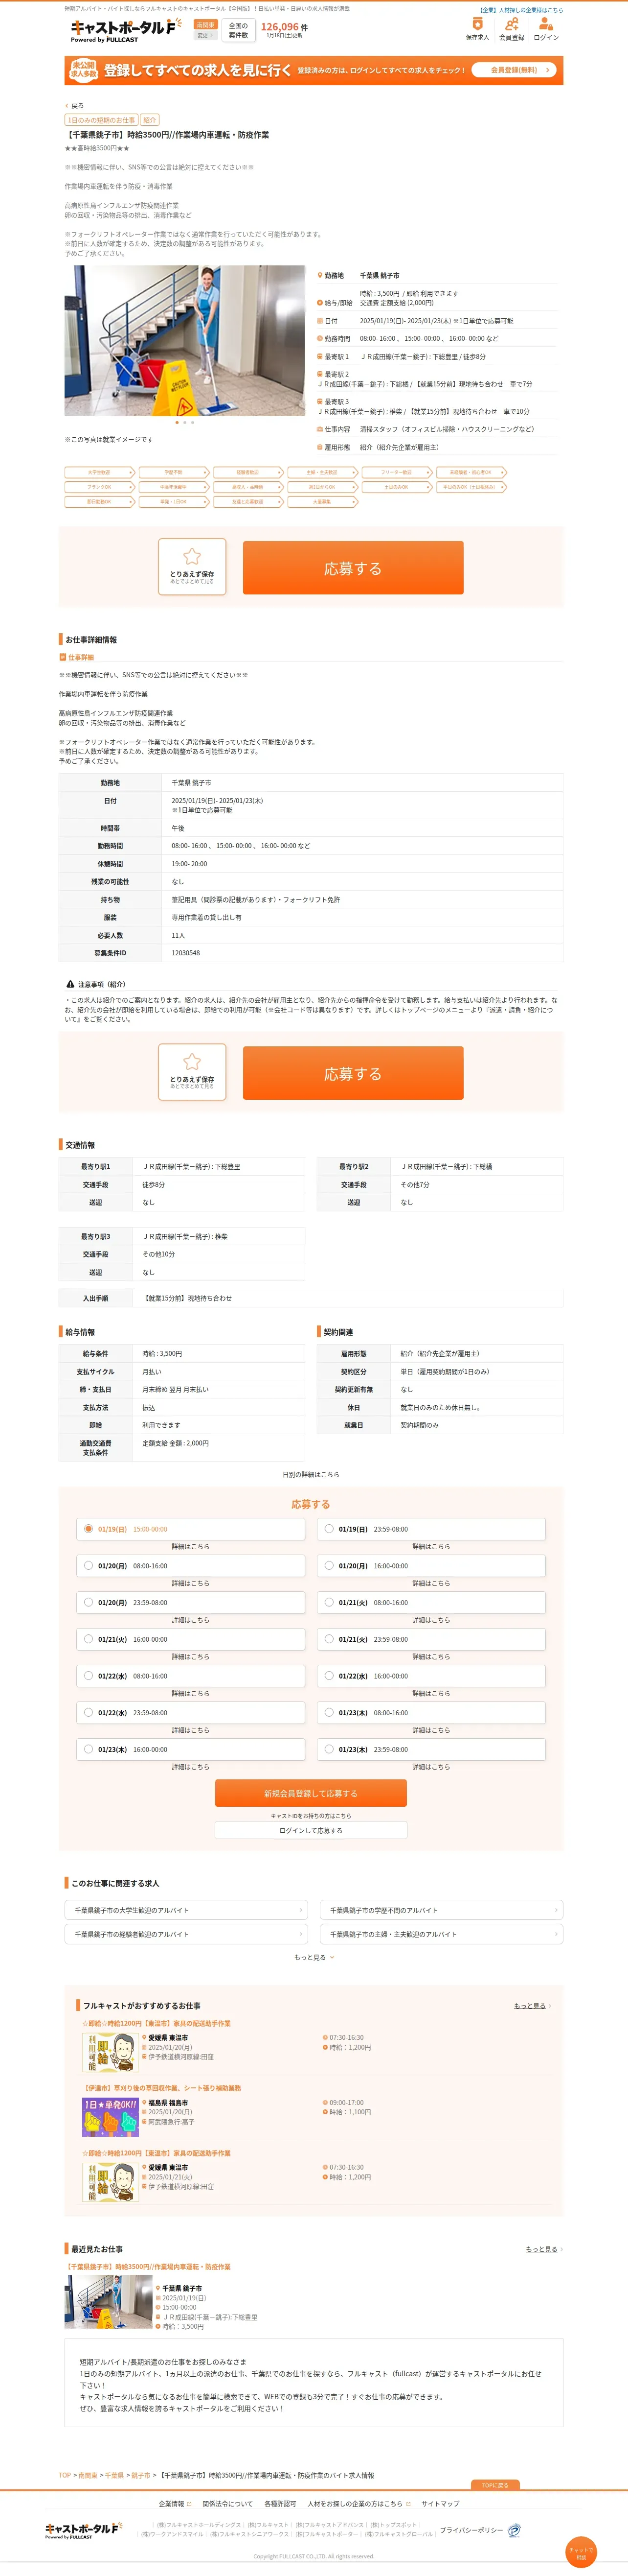Expand the もっと見る related jobs list
The image size is (628, 2576).
[x=314, y=1958]
